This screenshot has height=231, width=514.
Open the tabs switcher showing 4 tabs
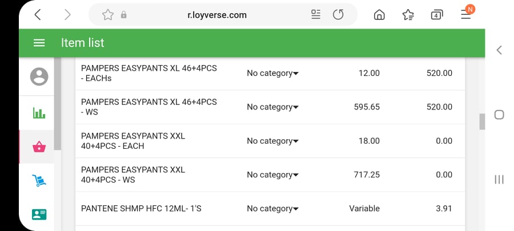click(x=437, y=15)
